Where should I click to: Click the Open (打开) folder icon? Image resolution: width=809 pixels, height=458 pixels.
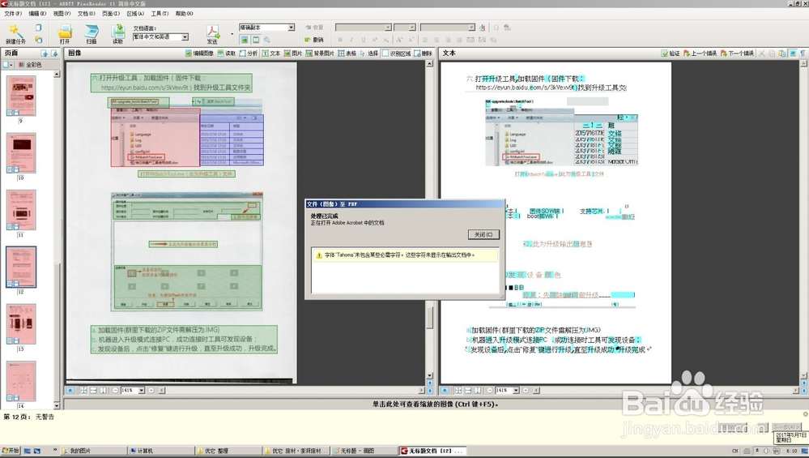[x=64, y=32]
